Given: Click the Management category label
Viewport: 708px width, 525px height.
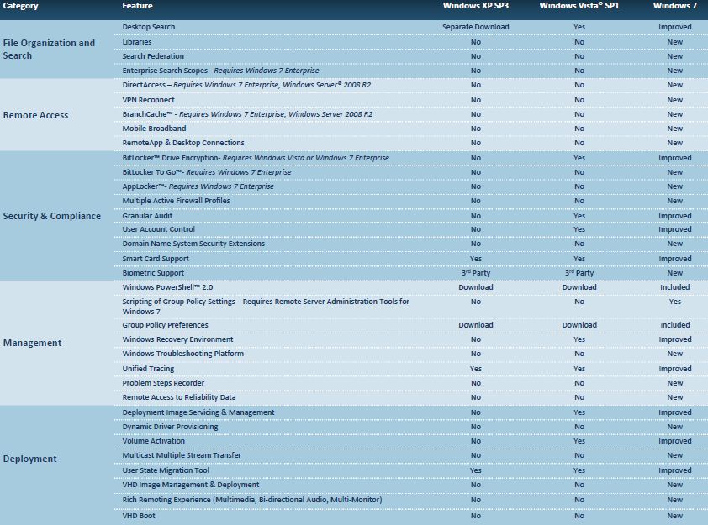Looking at the screenshot, I should point(32,343).
